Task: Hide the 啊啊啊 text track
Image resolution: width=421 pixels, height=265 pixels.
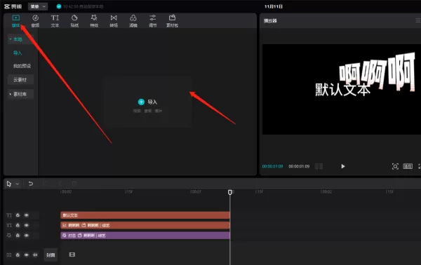Action: (x=27, y=225)
